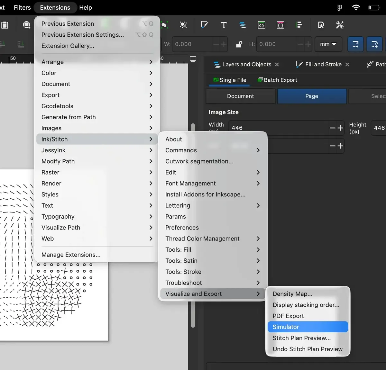The image size is (386, 370).
Task: Expand the Troubleshoot submenu
Action: 213,283
